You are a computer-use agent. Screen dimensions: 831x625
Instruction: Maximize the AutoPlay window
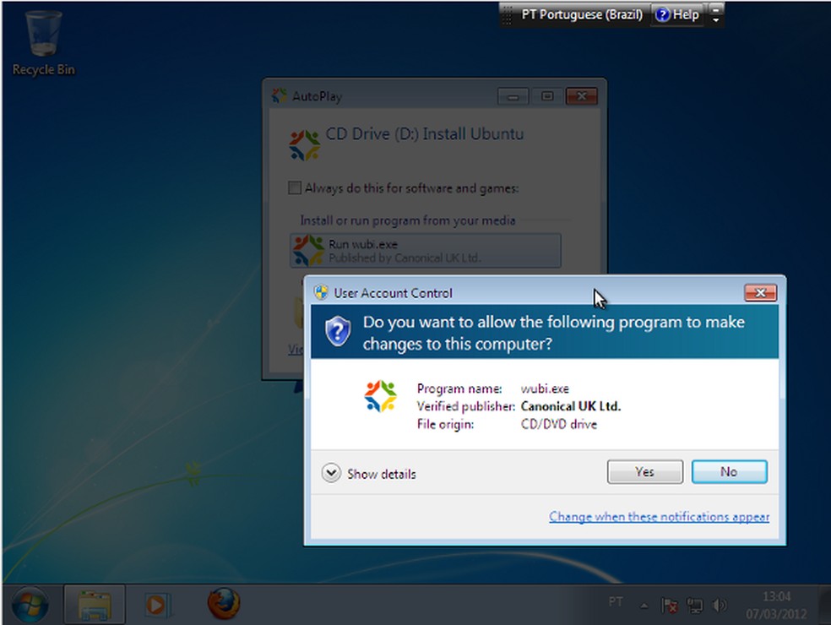tap(547, 96)
